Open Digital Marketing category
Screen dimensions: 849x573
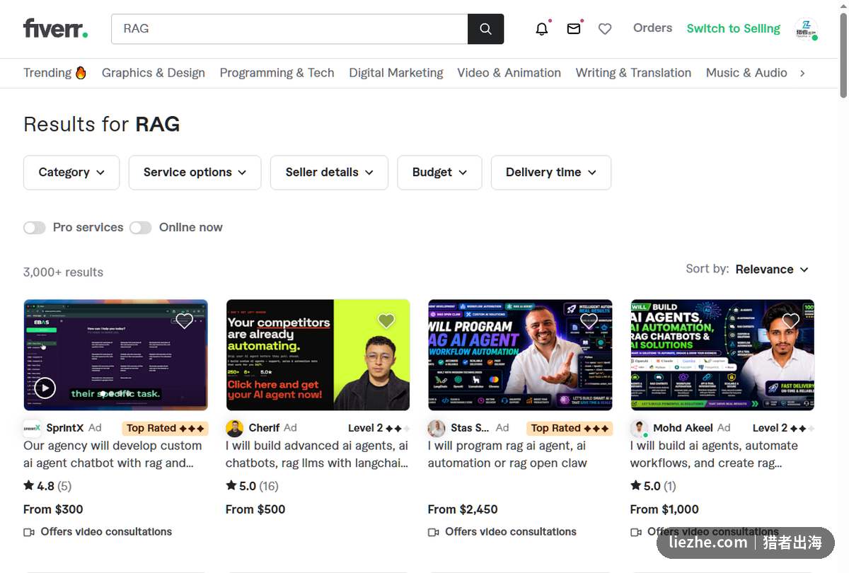396,73
